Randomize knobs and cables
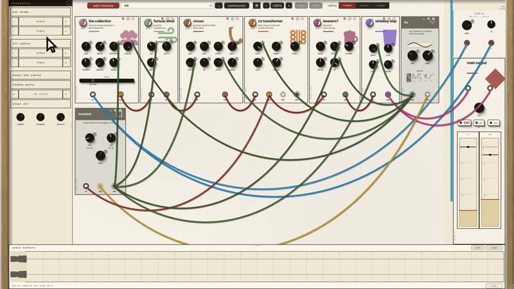514x289 pixels. point(40,75)
